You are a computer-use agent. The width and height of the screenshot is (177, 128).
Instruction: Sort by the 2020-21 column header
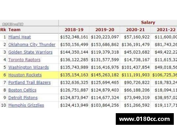pyautogui.click(x=135, y=30)
